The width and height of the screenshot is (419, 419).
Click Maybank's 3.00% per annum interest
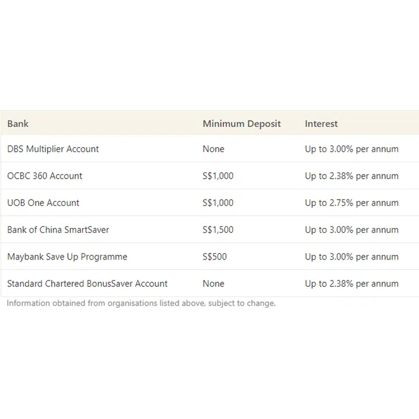pyautogui.click(x=351, y=257)
